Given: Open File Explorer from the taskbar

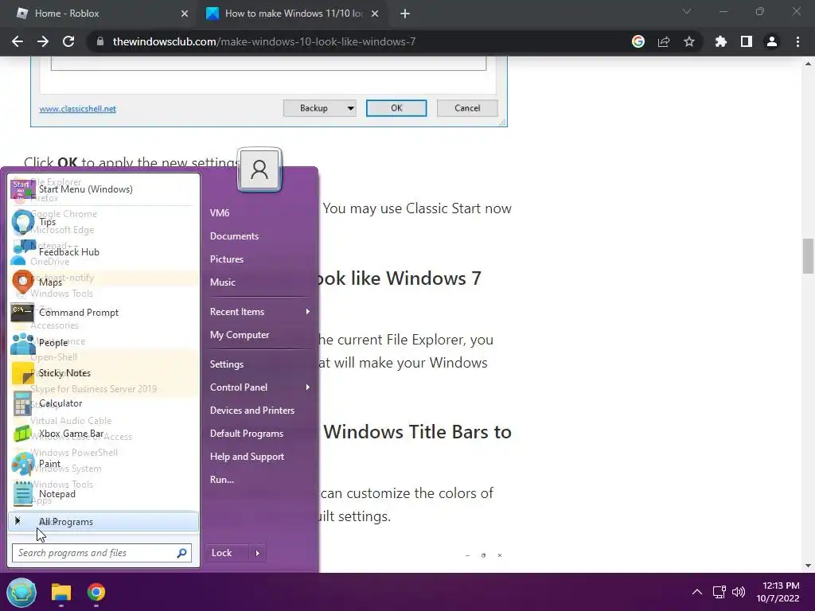Looking at the screenshot, I should tap(60, 592).
